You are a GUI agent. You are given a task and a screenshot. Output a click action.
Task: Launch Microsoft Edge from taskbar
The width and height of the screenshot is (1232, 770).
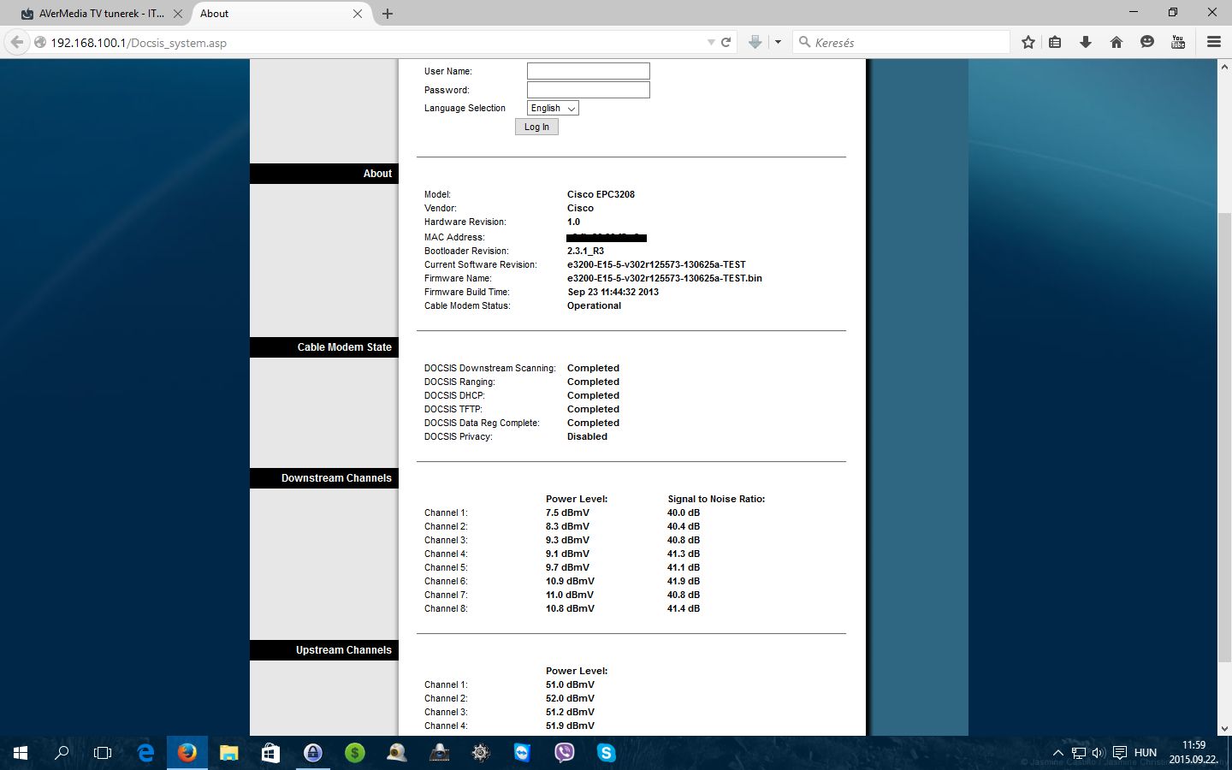(x=145, y=753)
